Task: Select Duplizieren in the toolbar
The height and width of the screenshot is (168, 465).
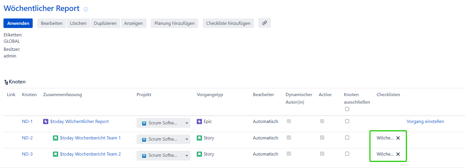Action: pyautogui.click(x=105, y=23)
